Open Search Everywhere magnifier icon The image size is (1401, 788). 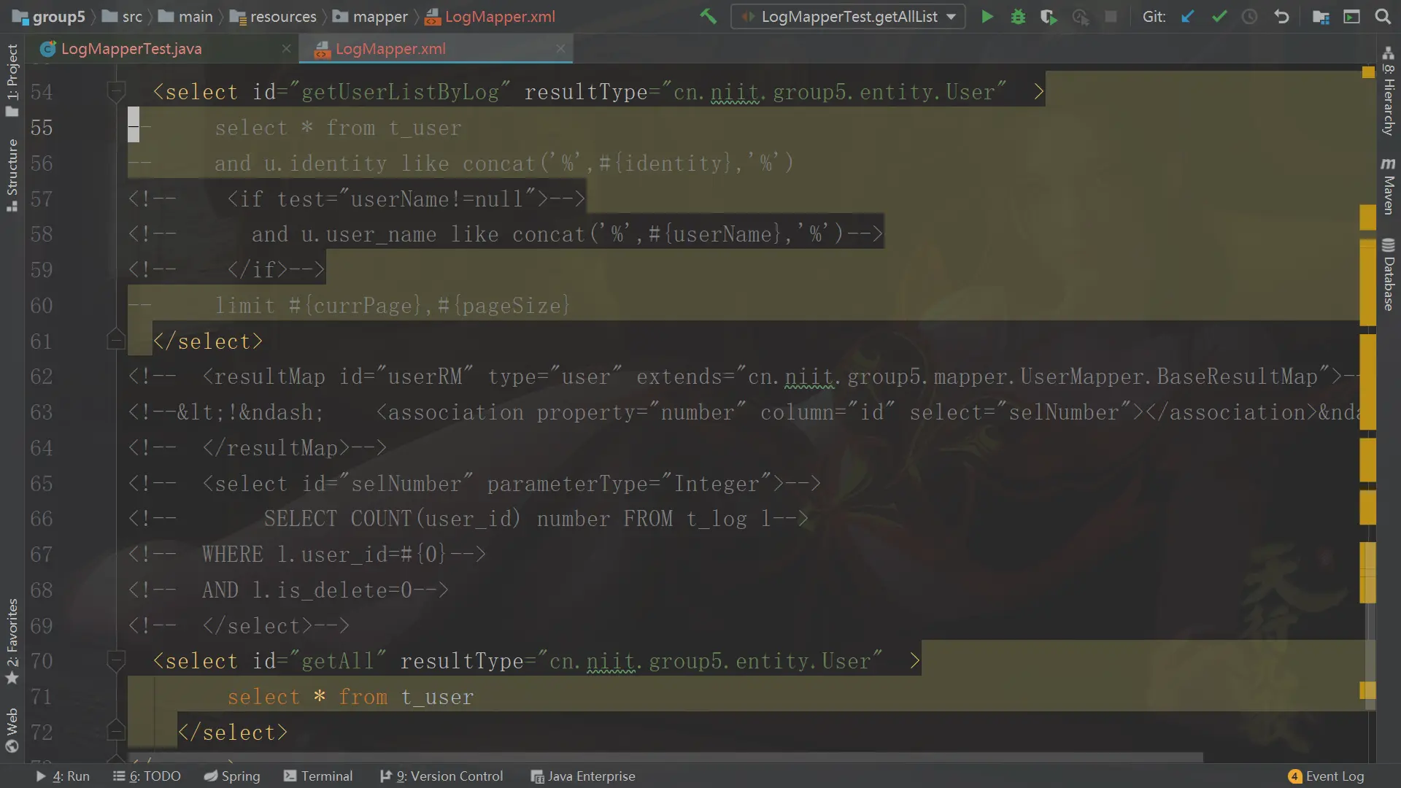click(x=1383, y=16)
